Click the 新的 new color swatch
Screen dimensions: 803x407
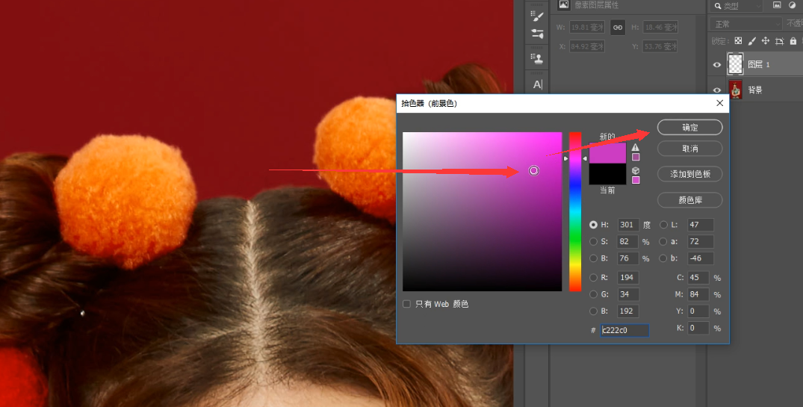[x=607, y=153]
